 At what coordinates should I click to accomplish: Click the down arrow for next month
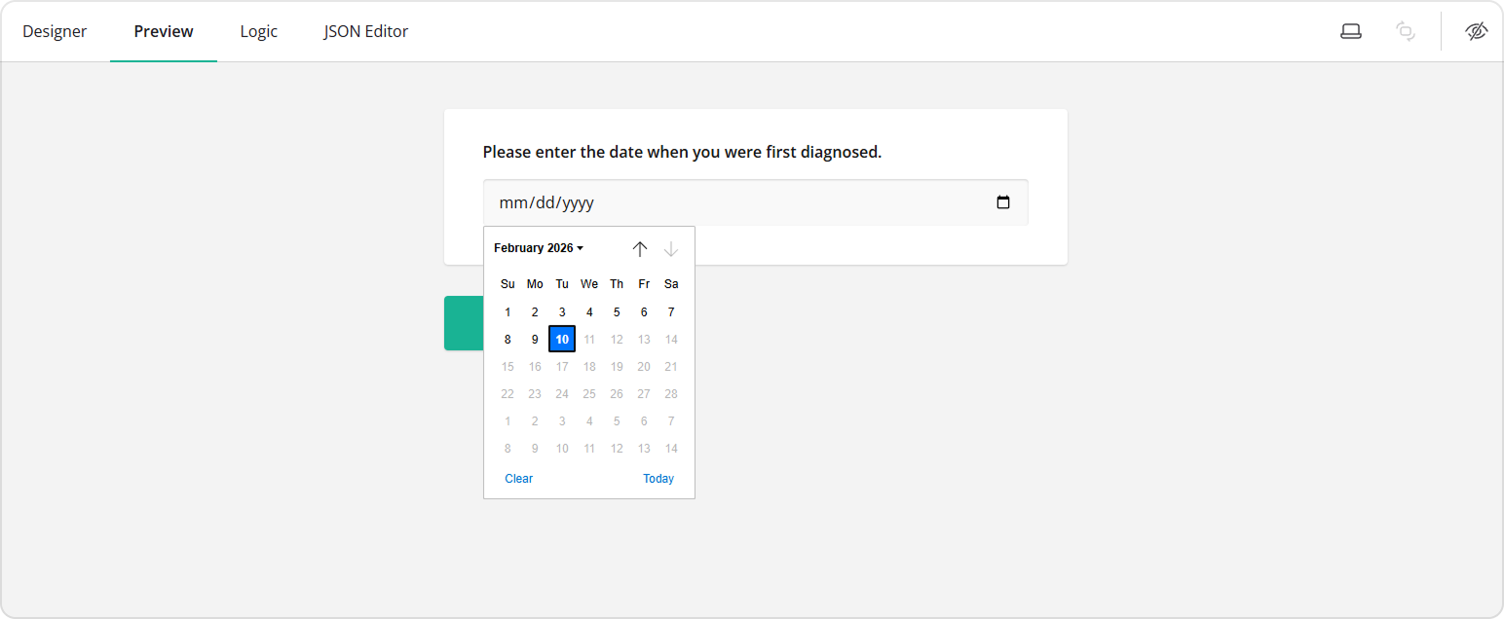(x=671, y=249)
